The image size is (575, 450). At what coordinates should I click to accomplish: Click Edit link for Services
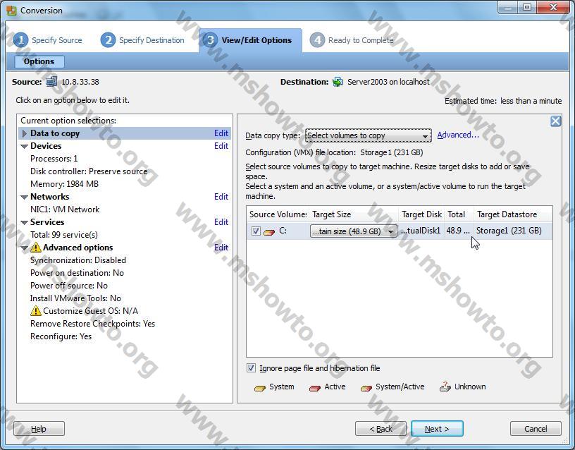[221, 222]
